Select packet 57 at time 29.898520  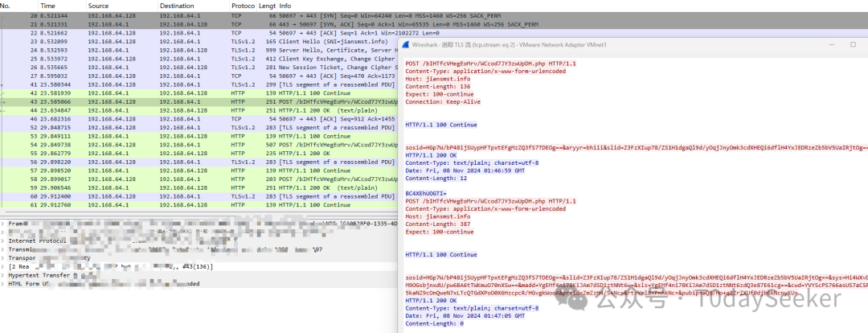click(199, 171)
